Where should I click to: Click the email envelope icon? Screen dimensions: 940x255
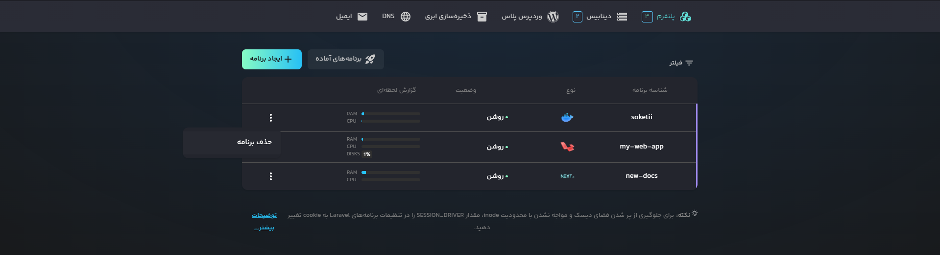click(x=362, y=17)
